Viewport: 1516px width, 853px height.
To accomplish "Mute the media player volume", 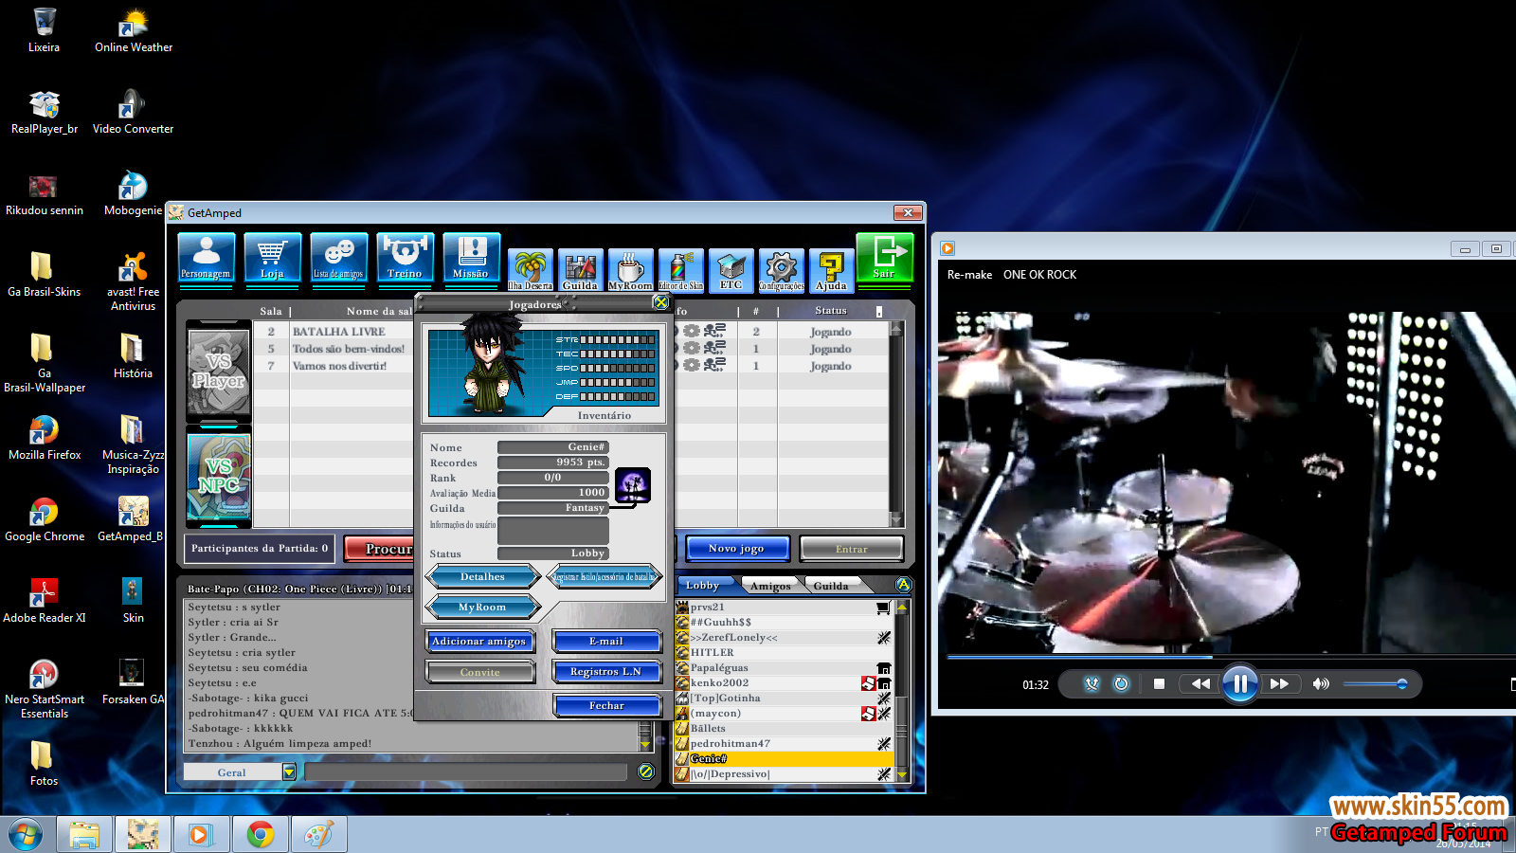I will click(x=1321, y=683).
